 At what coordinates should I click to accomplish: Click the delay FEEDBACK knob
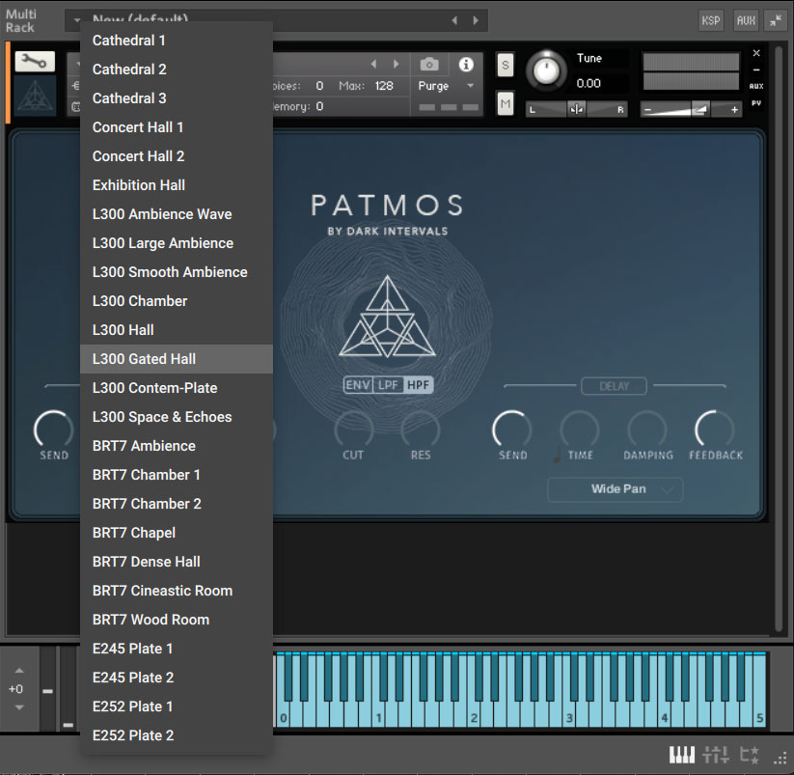(x=714, y=430)
